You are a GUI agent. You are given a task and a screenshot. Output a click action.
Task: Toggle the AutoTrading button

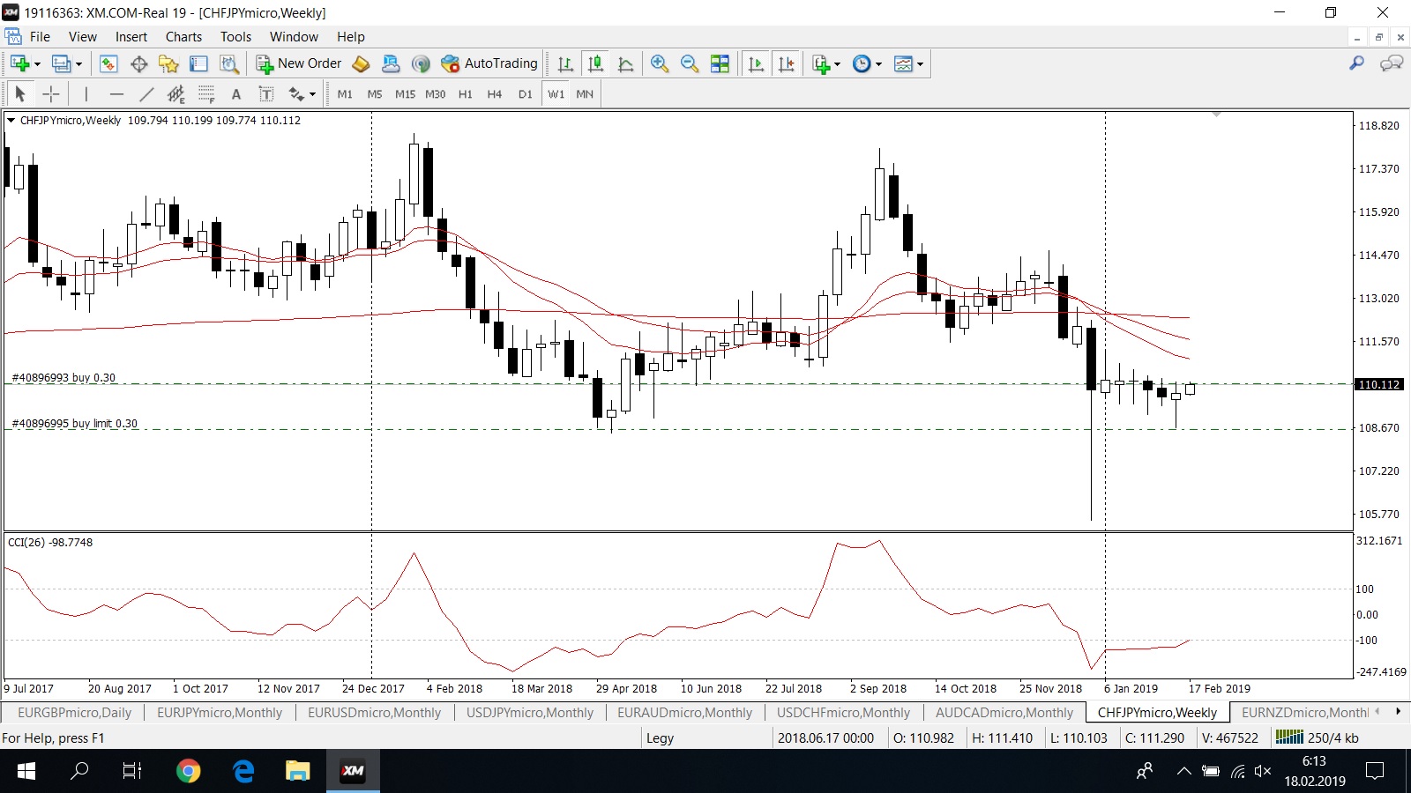coord(489,63)
